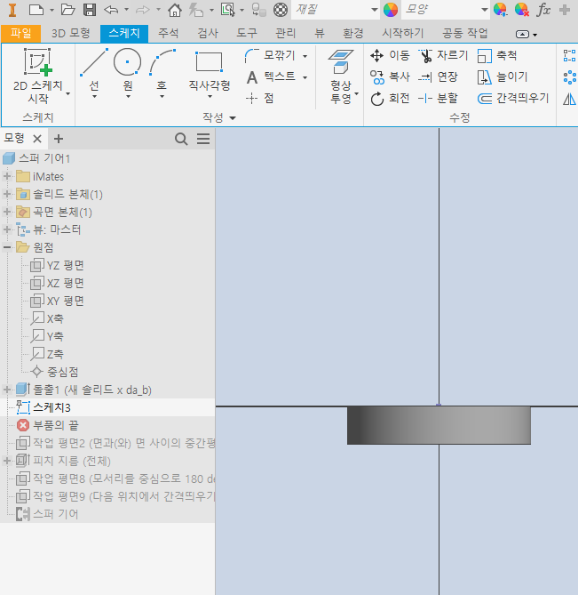
Task: Select the Copy (복사) tool
Action: pos(390,77)
